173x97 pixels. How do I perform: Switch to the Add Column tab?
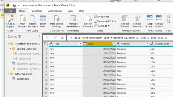point(55,11)
